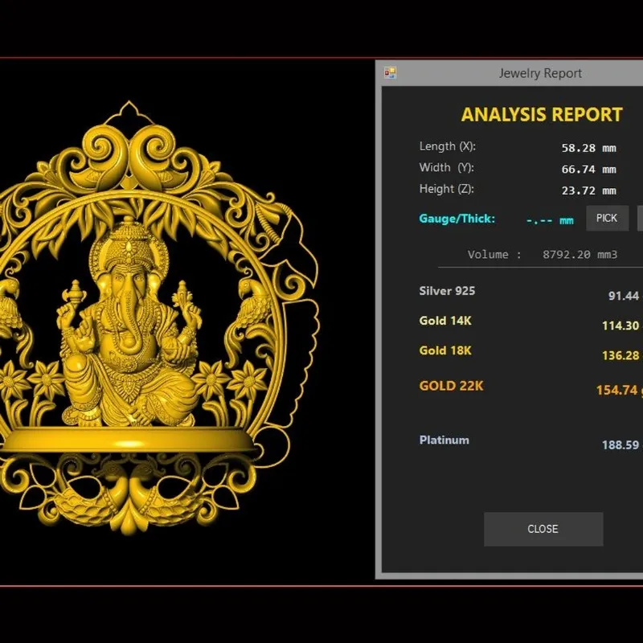Screen dimensions: 643x643
Task: Select the Silver 925 weight 91.44
Action: click(624, 296)
